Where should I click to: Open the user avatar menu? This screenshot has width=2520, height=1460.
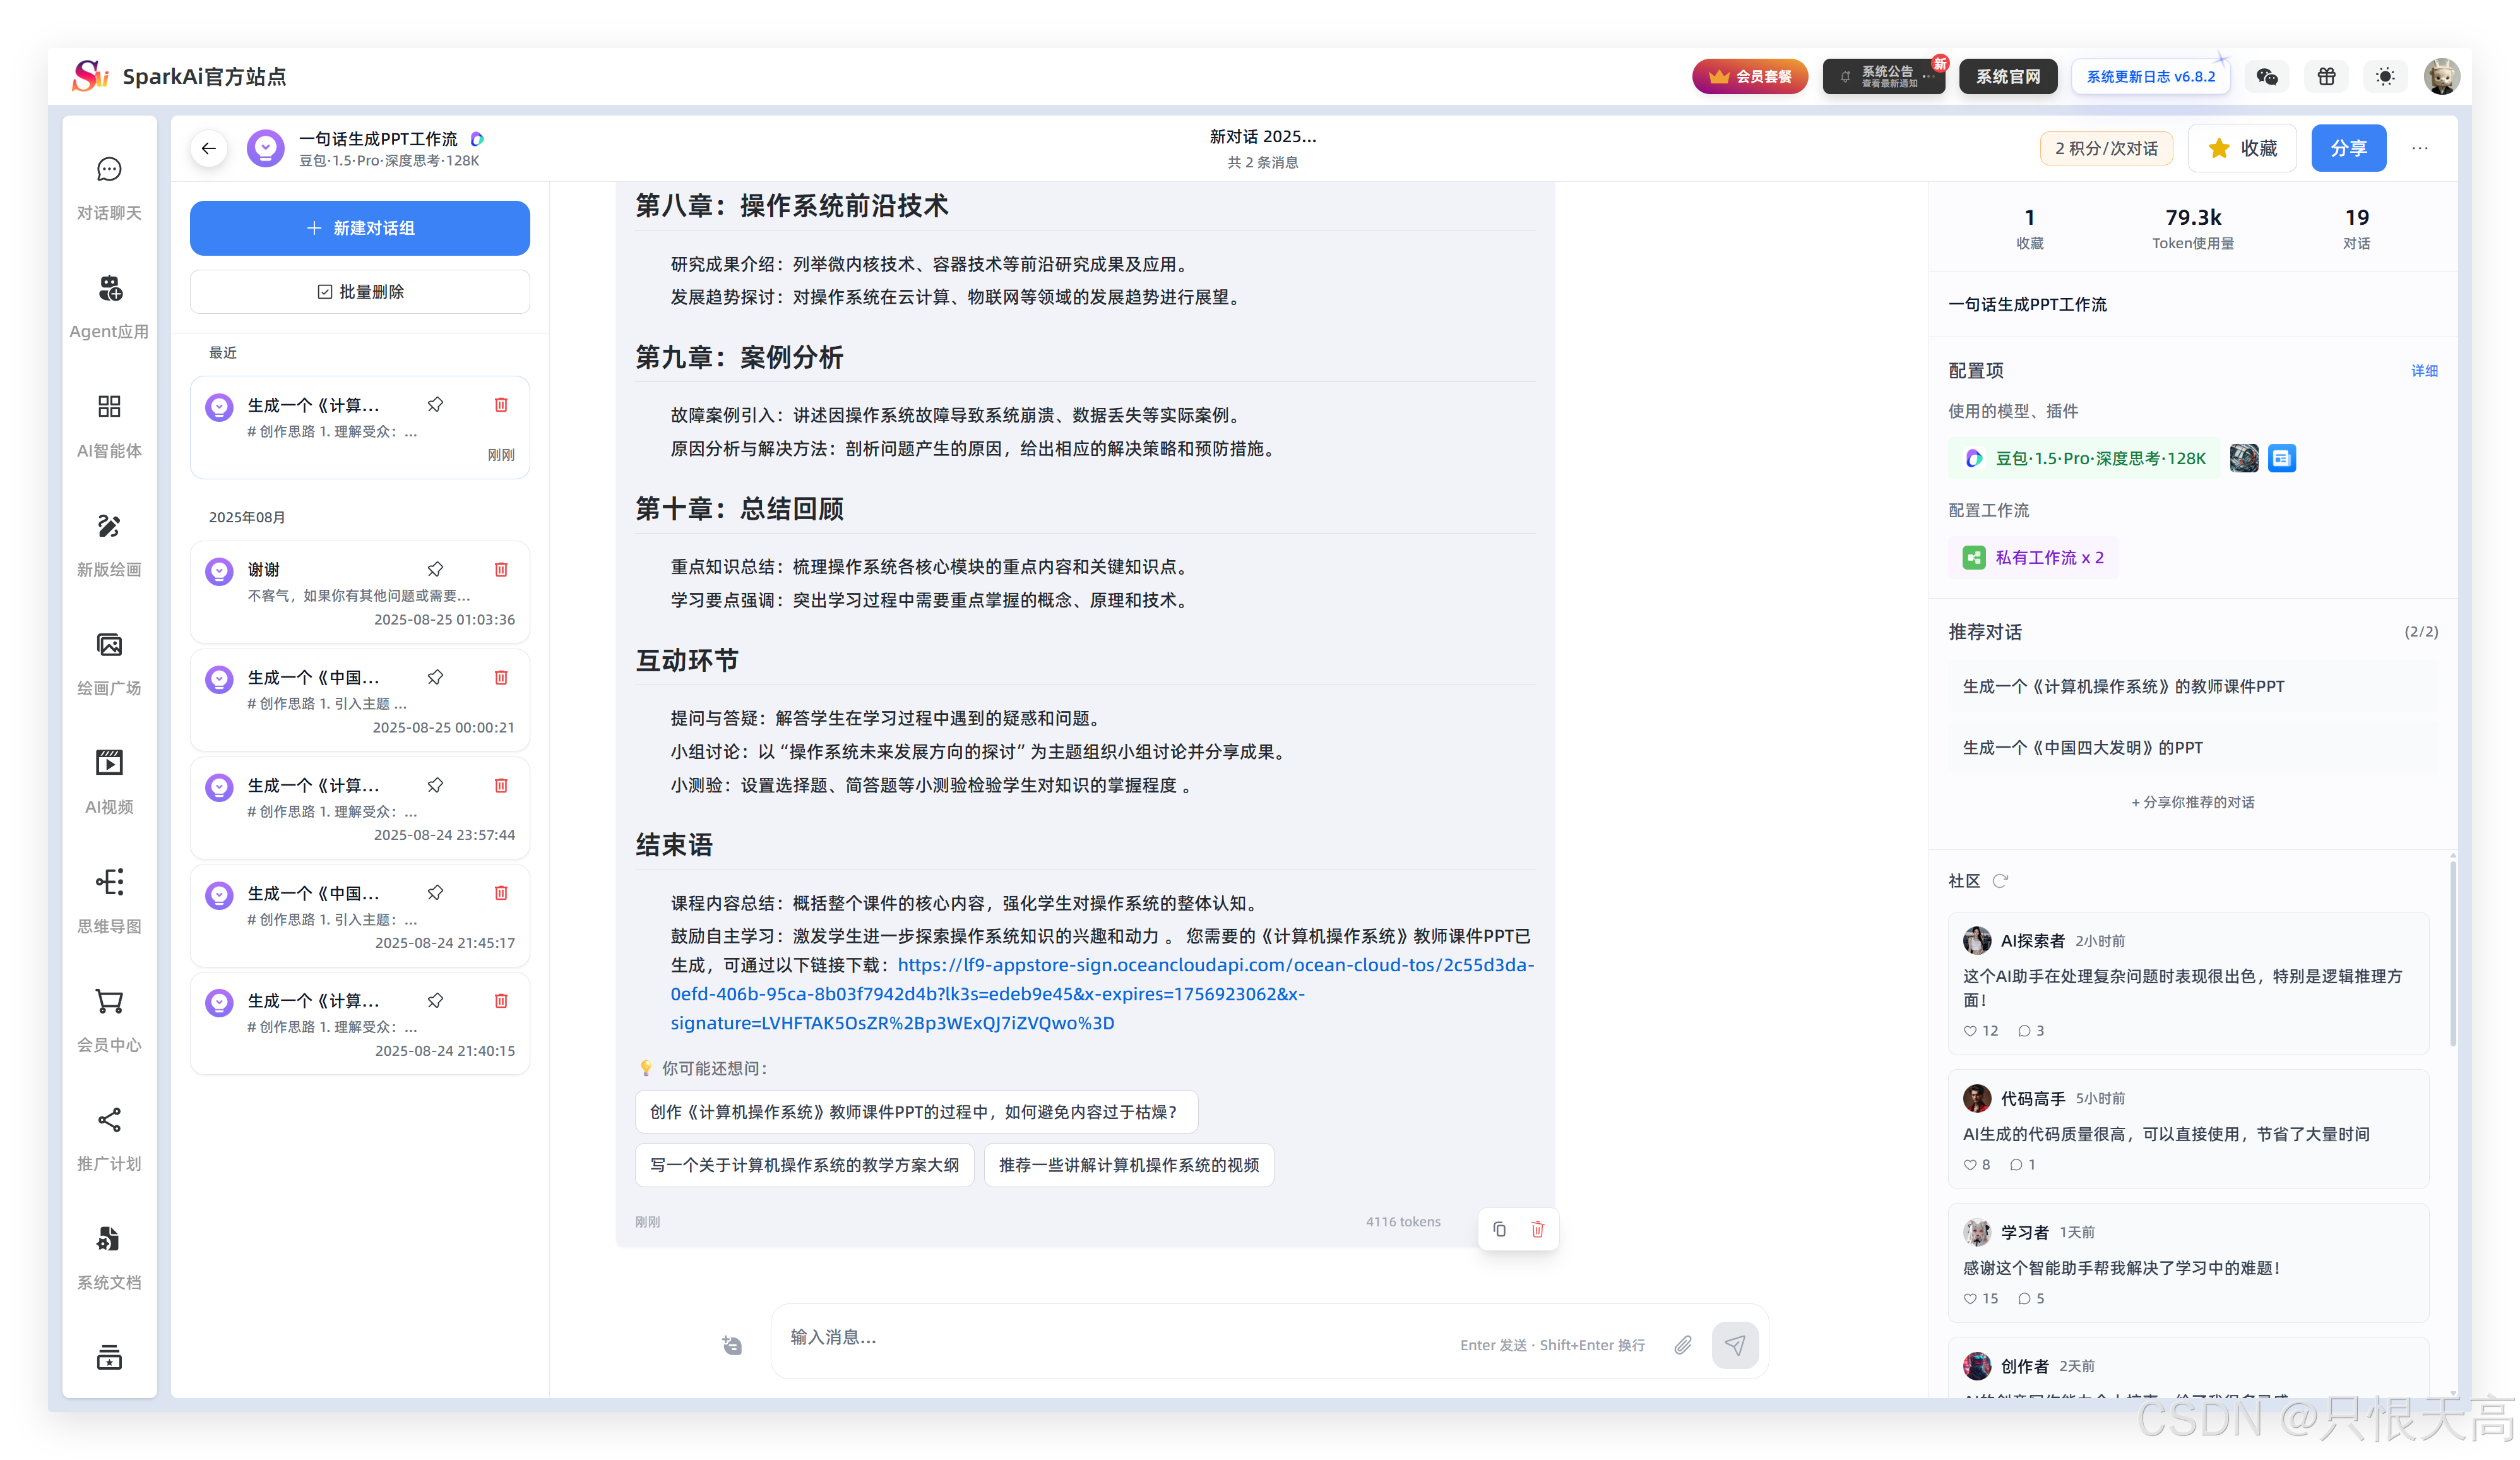[x=2441, y=76]
